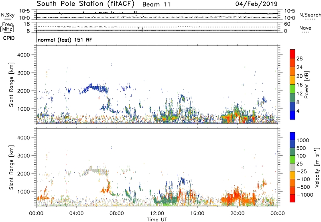Click the "3000" tick on the power panel
Screen dimensions: 321x222
coord(23,73)
